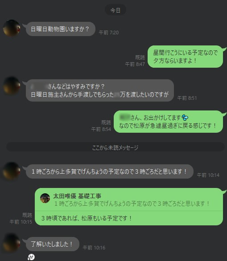Click the sweat-drops emoji in the 8:54 reply
This screenshot has height=261, width=227.
click(x=185, y=118)
